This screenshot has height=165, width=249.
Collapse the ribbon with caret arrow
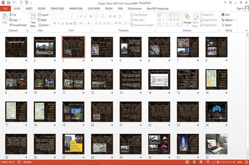click(x=247, y=30)
